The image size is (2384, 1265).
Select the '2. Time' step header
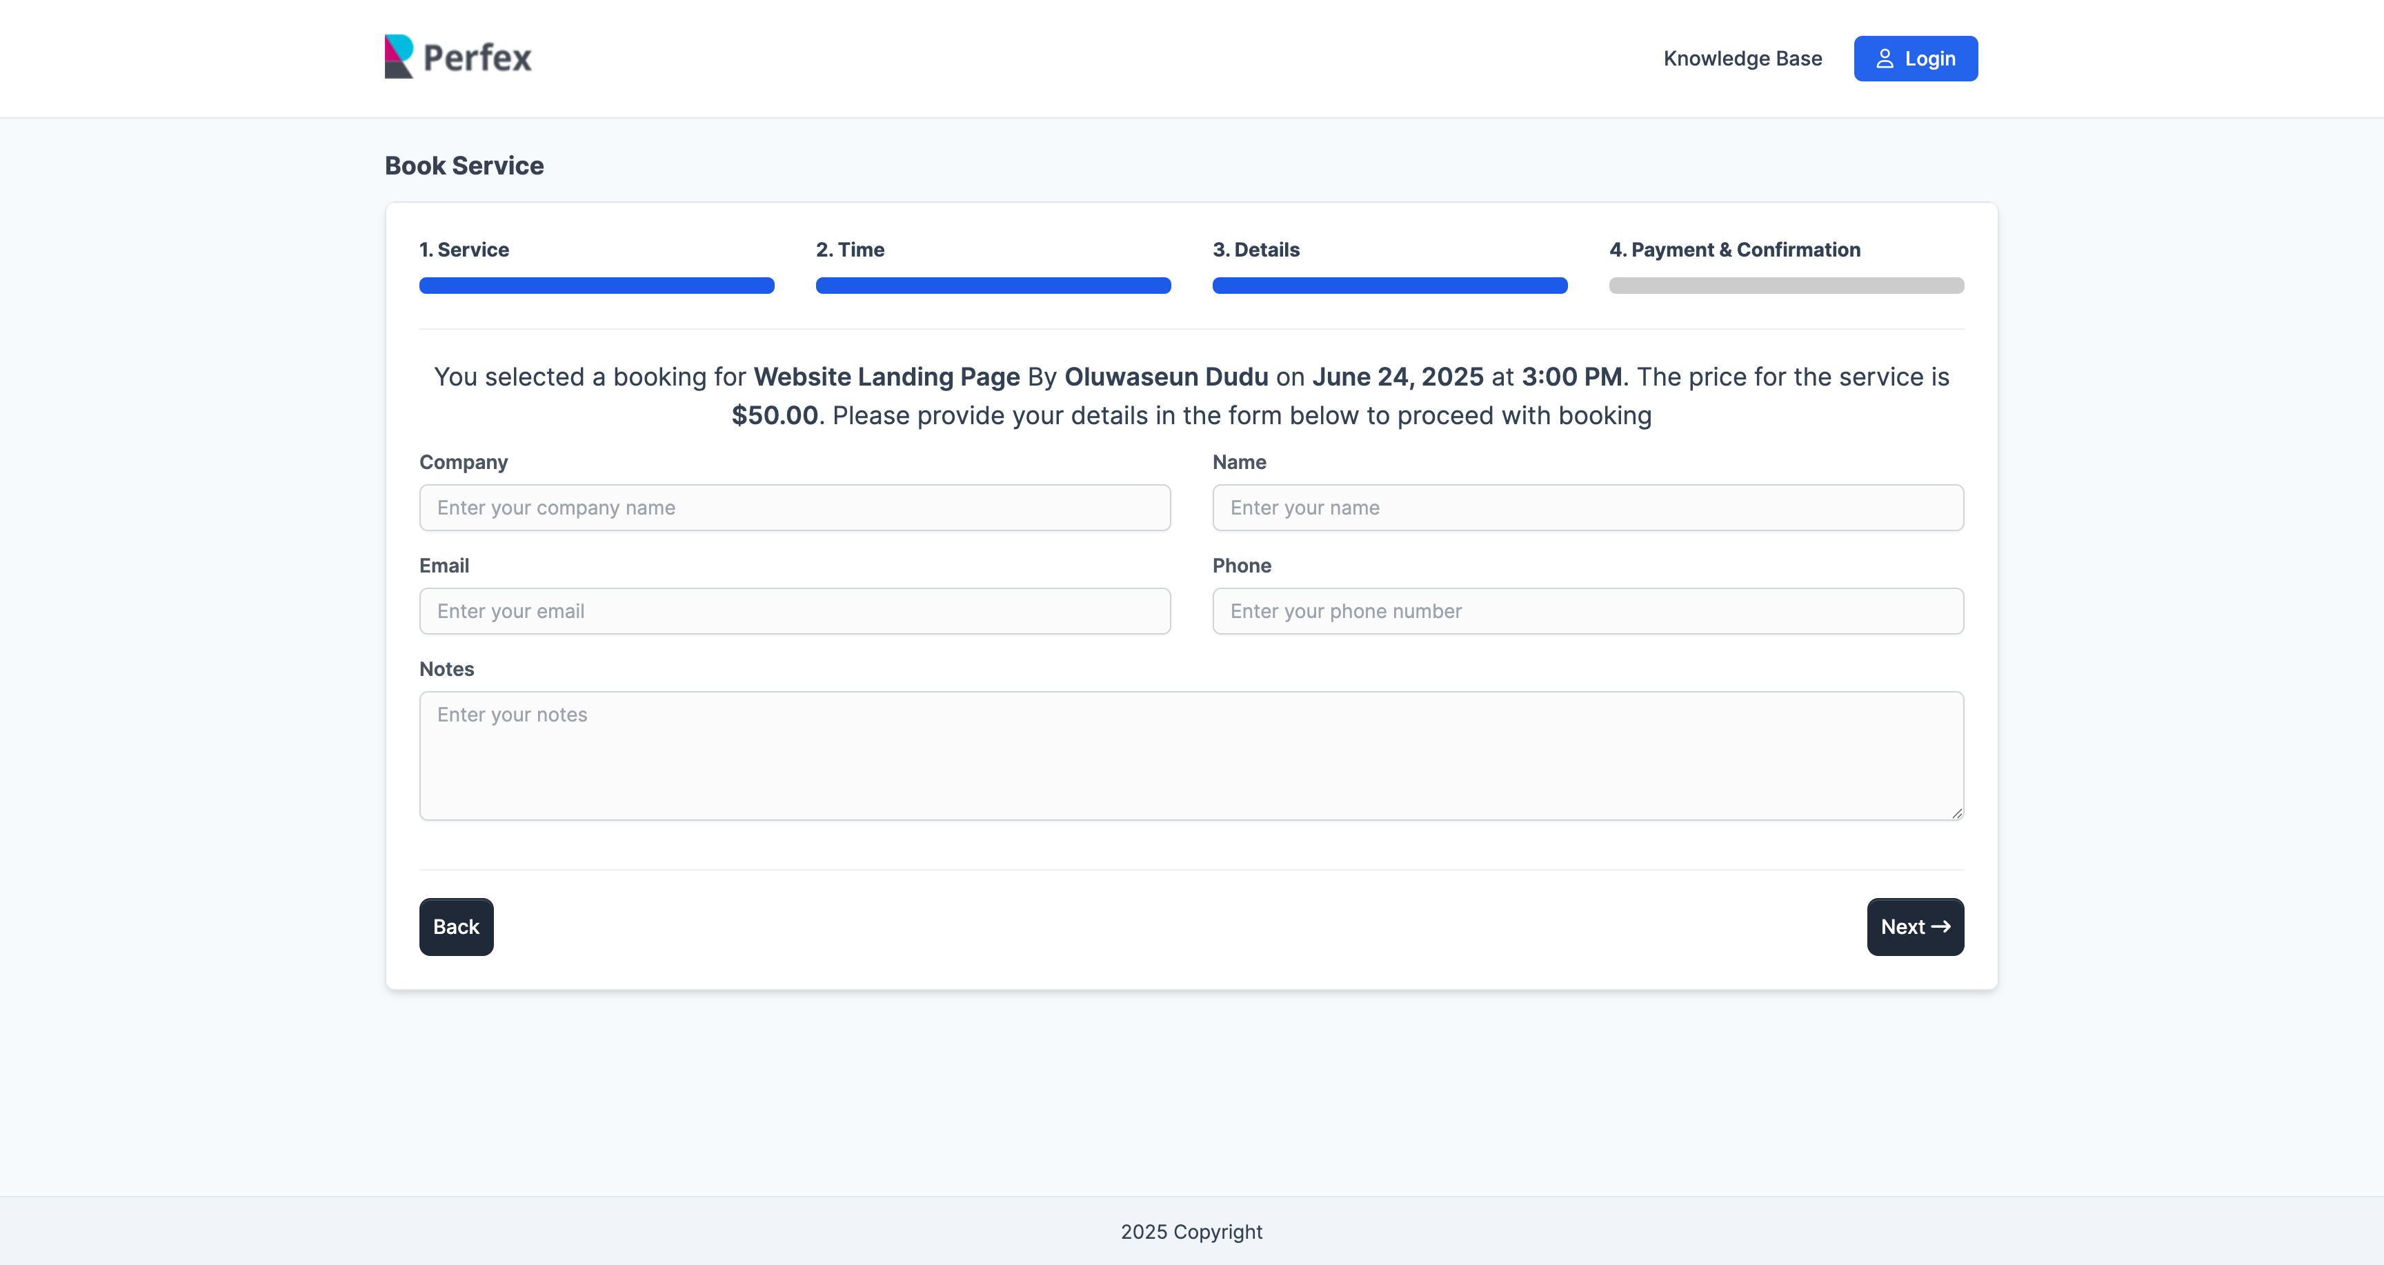tap(850, 249)
